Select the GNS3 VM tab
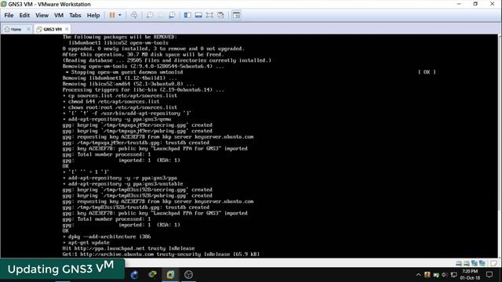The height and width of the screenshot is (282, 502). click(49, 29)
